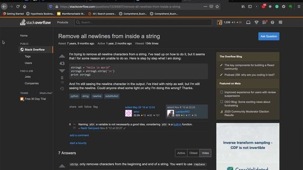The width and height of the screenshot is (303, 170).
Task: Downvote the question with the down arrow
Action: tap(62, 71)
